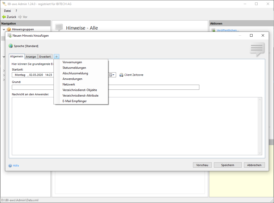
Task: Open the Startzeit calendar dropdown
Action: coord(112,75)
